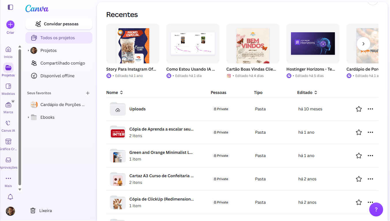
Task: Click the purple Criar plus button
Action: pos(10,24)
